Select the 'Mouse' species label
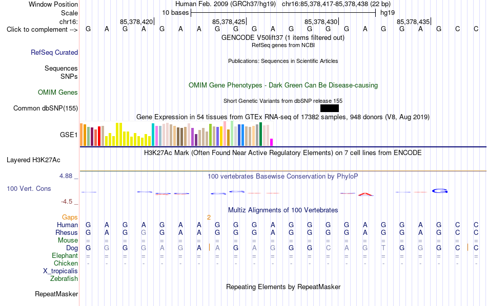The image size is (487, 306). click(x=68, y=241)
